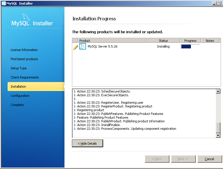Click the Cancel button
223x169 pixels.
click(210, 159)
